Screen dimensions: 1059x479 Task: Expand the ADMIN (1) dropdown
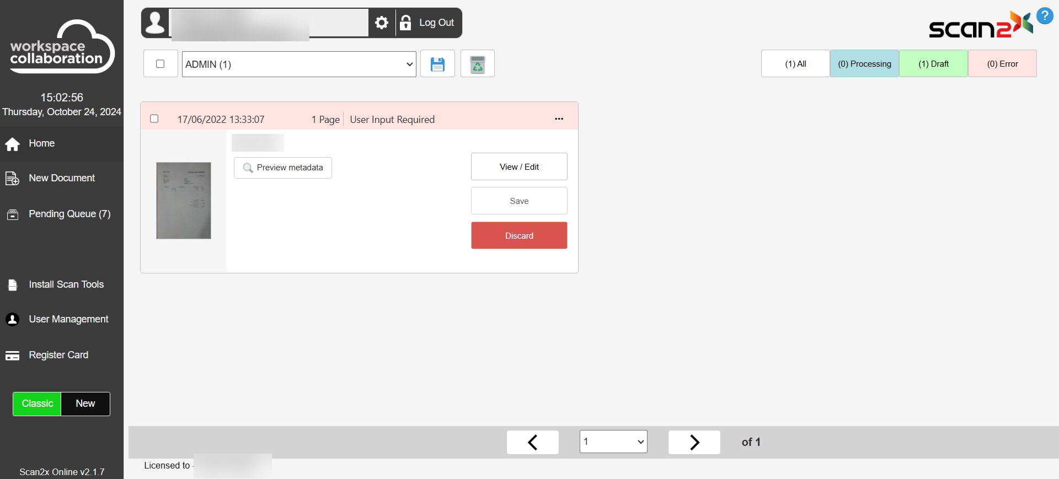[299, 64]
